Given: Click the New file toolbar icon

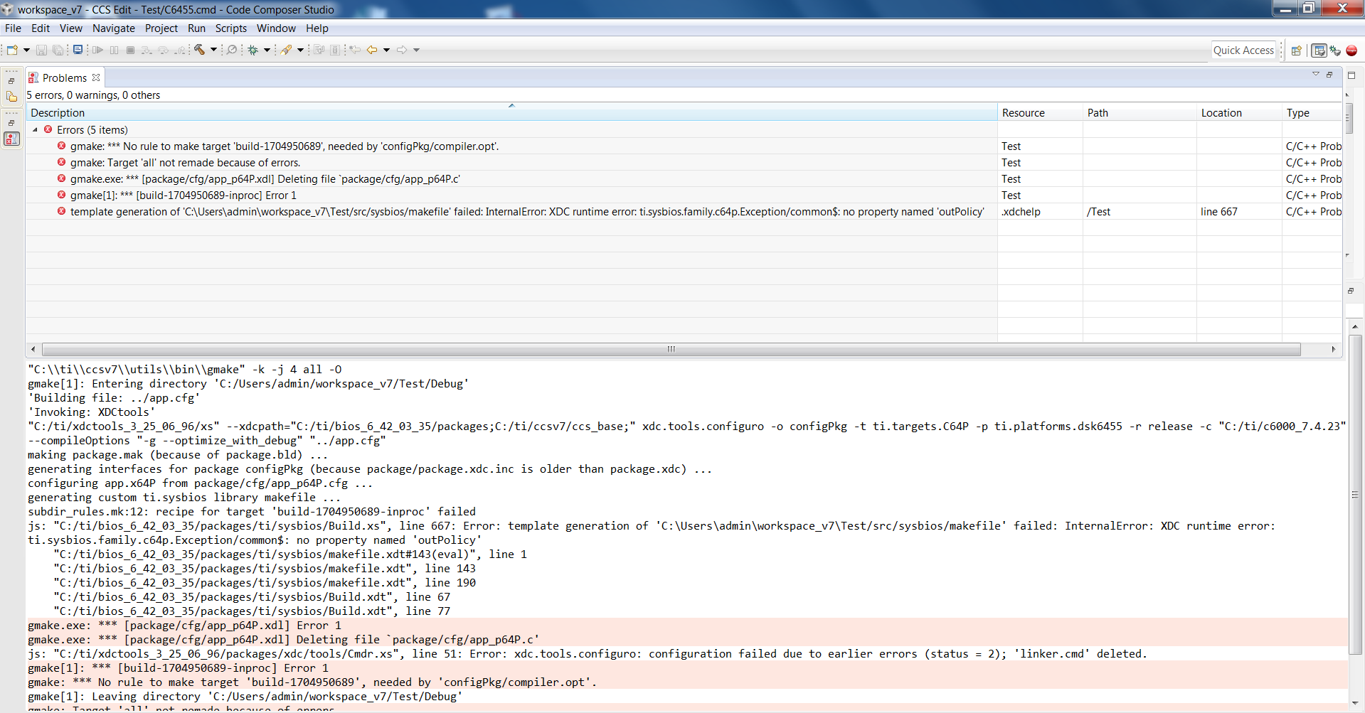Looking at the screenshot, I should (12, 50).
